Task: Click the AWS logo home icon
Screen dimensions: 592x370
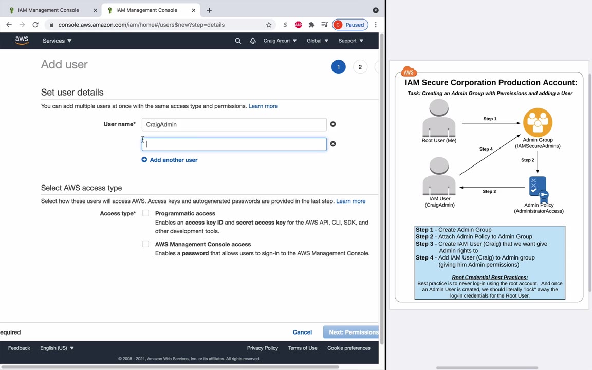Action: (x=22, y=41)
